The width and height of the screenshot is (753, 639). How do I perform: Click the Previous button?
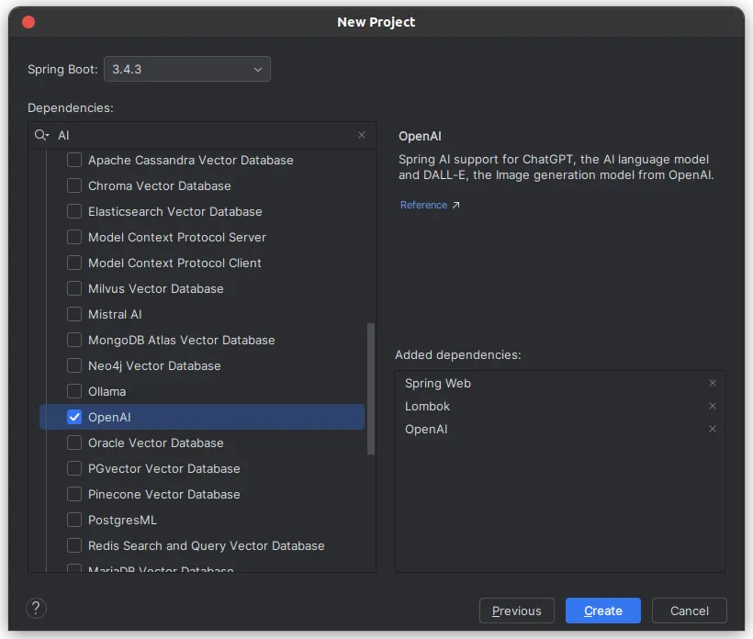pyautogui.click(x=517, y=611)
